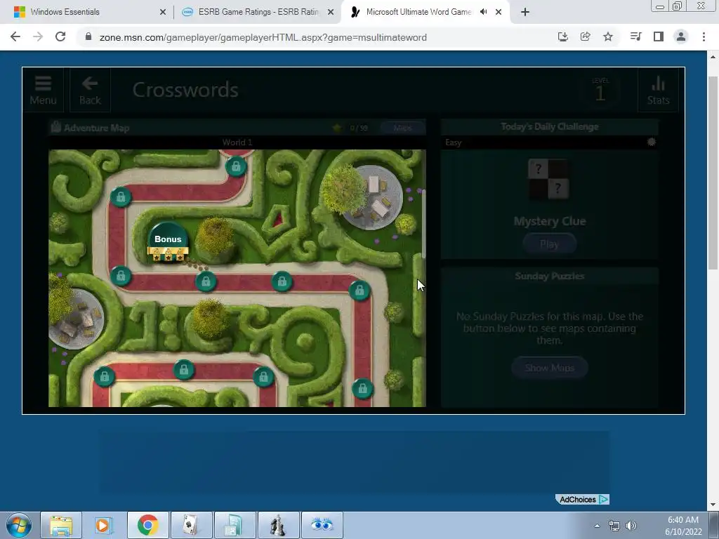The image size is (719, 539).
Task: Open the media controls icon
Action: tap(635, 36)
